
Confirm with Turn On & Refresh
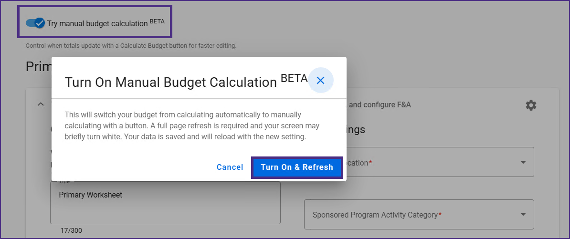click(x=297, y=167)
